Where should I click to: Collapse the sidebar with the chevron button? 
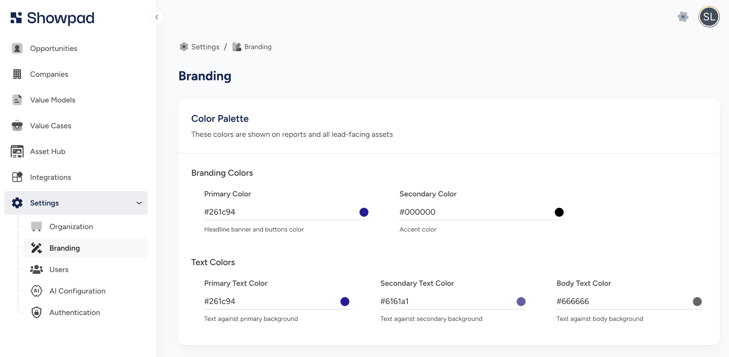[x=157, y=17]
